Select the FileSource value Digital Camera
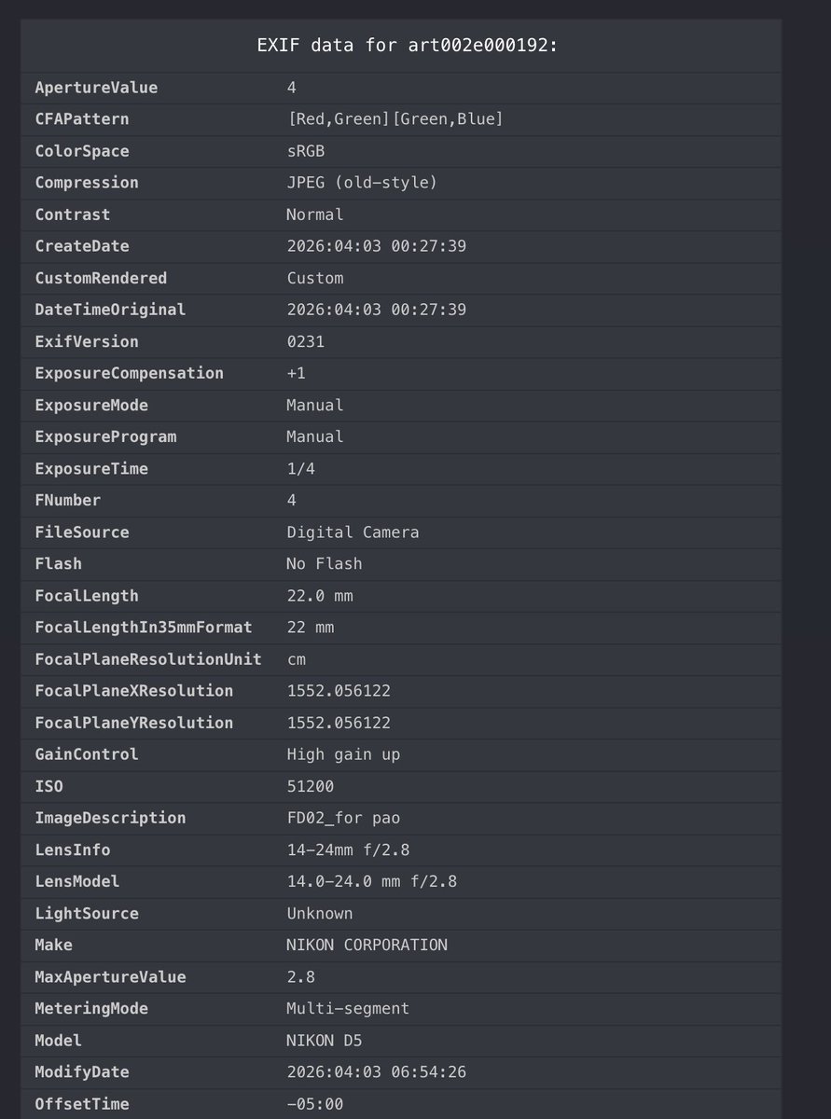 tap(353, 532)
